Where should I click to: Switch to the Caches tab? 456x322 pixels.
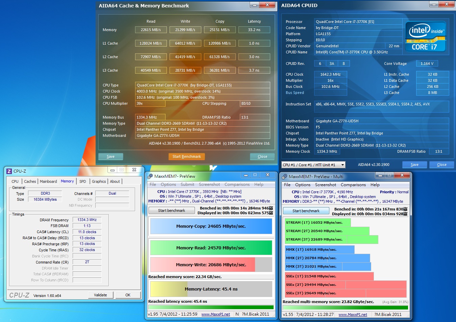click(30, 181)
